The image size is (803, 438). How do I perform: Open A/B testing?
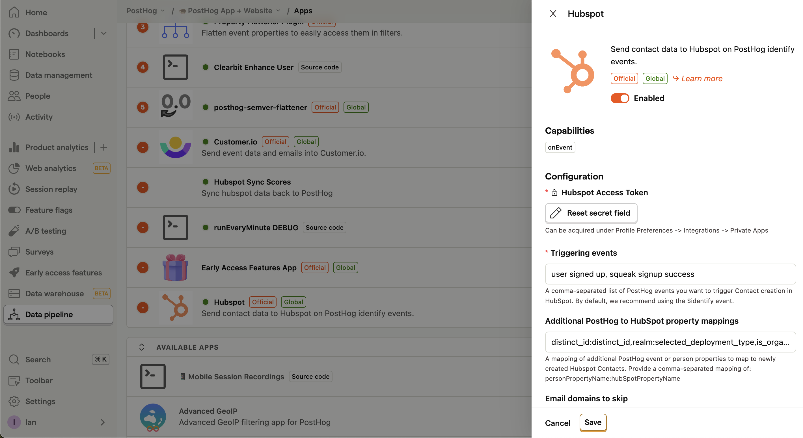click(46, 231)
